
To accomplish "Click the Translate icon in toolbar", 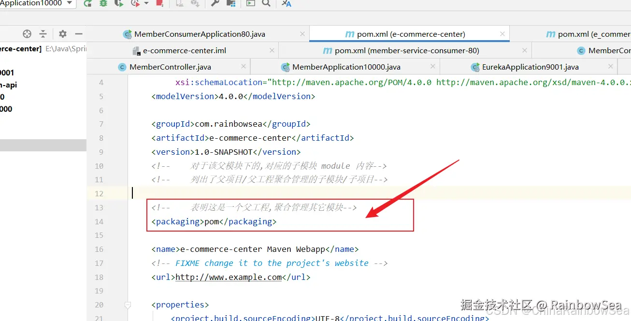I will pyautogui.click(x=286, y=3).
